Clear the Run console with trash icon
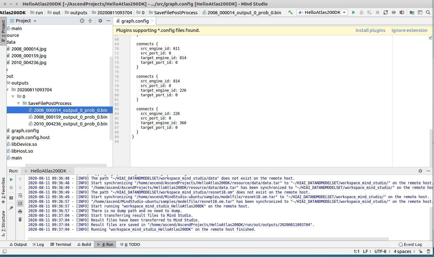 pos(20,220)
